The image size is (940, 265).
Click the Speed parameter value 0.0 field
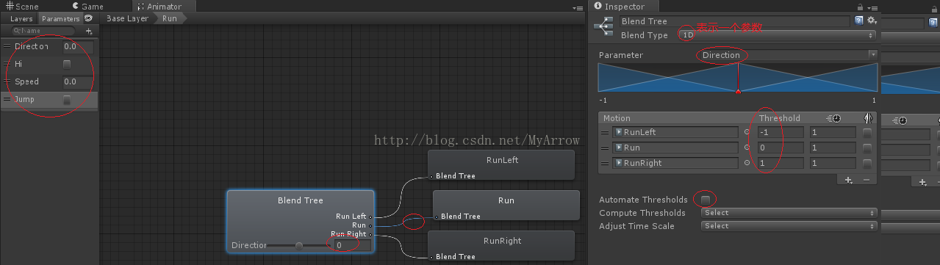click(79, 81)
